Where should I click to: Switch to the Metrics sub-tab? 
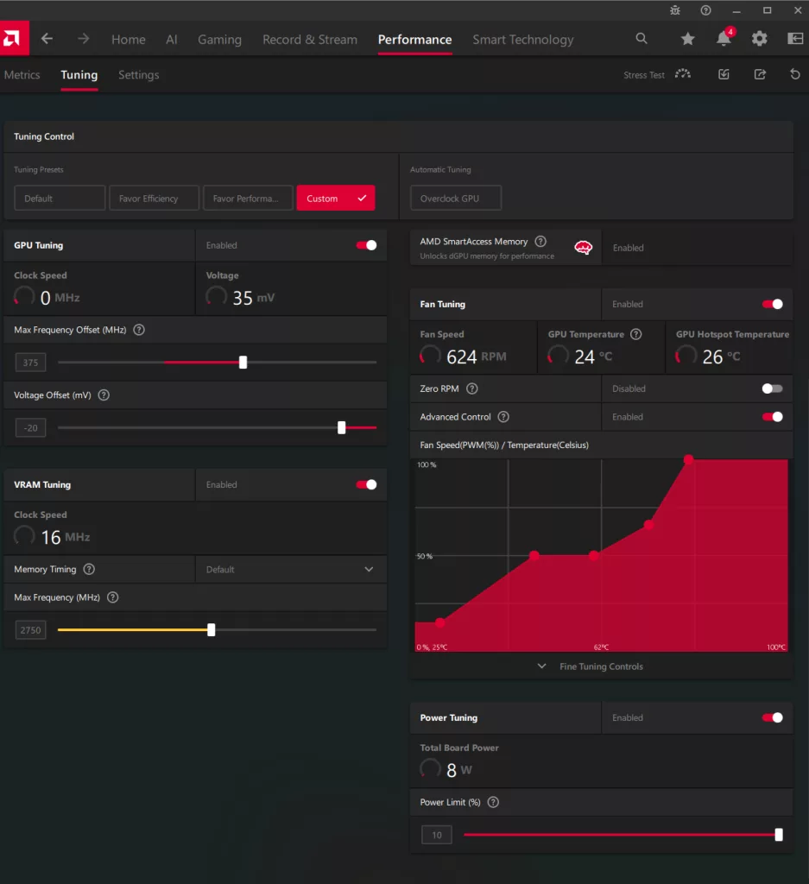22,74
